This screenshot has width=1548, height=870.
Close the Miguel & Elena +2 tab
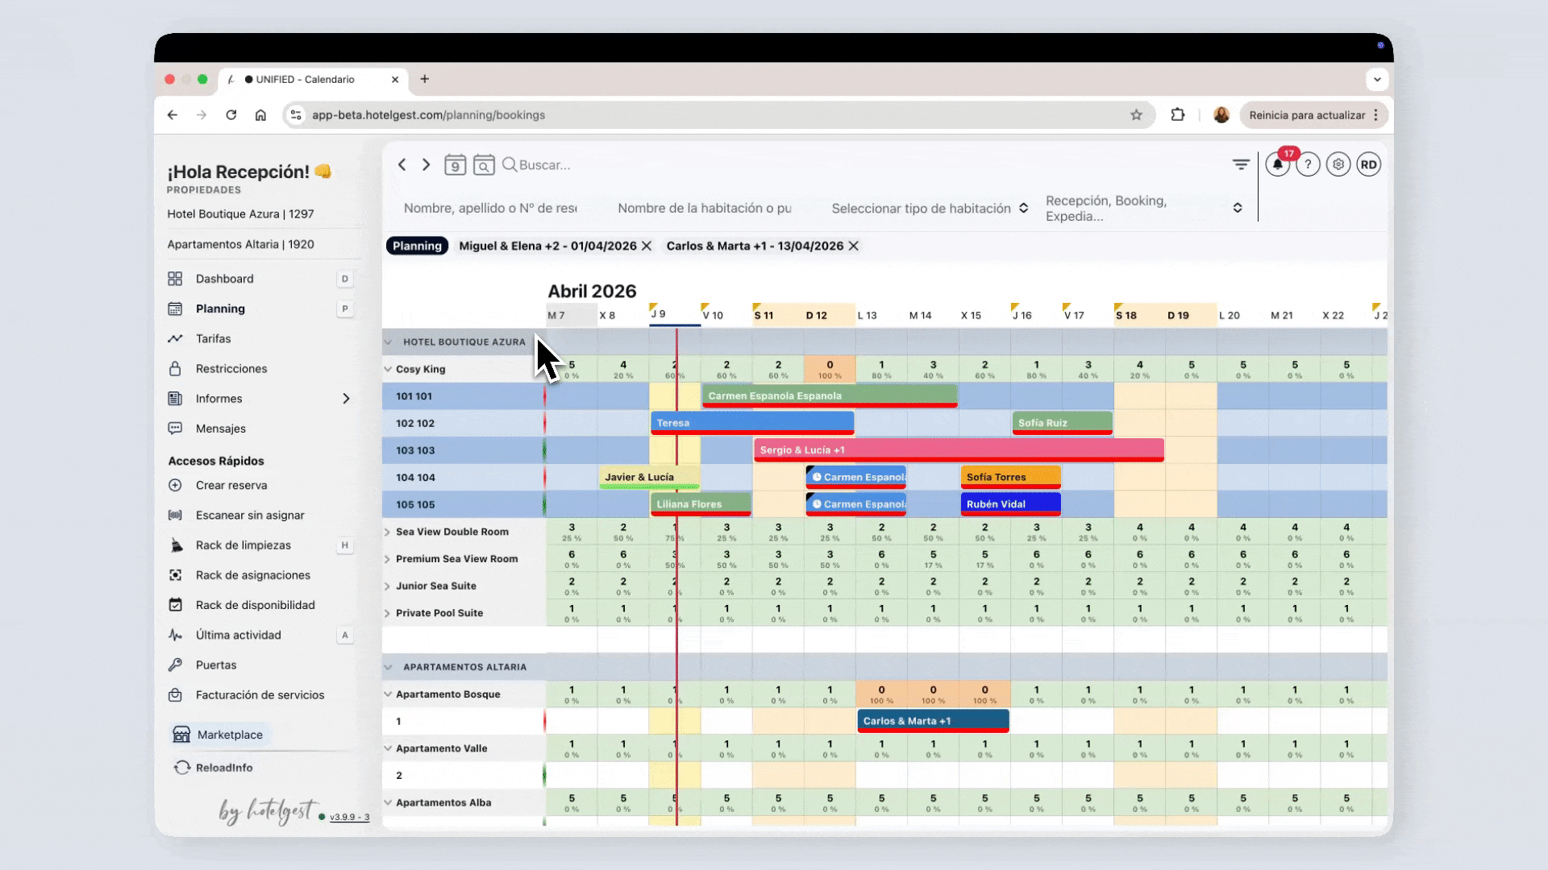click(x=647, y=246)
